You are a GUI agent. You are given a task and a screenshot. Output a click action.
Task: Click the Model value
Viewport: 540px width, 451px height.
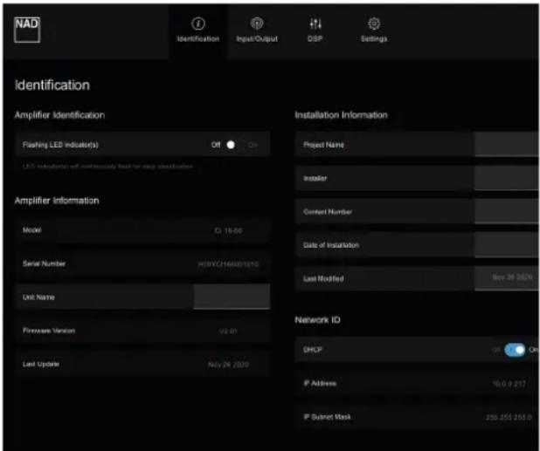click(228, 230)
